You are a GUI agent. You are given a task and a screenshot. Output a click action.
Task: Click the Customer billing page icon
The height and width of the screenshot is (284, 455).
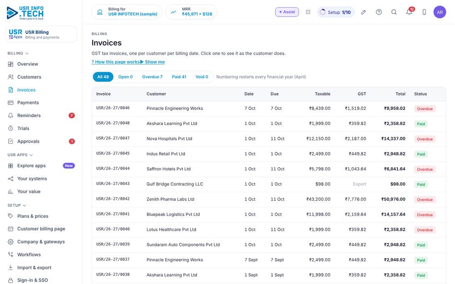pos(10,229)
